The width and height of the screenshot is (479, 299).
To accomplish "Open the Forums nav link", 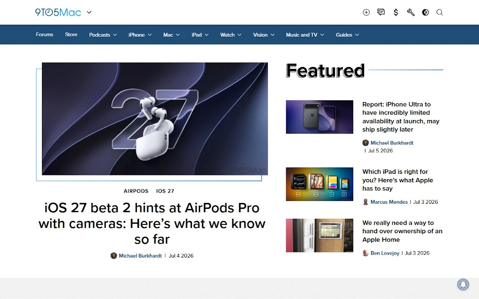I will tap(44, 35).
